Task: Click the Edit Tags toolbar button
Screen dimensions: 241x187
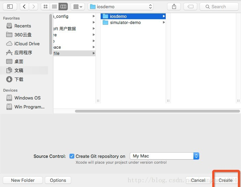Action: click(x=190, y=7)
